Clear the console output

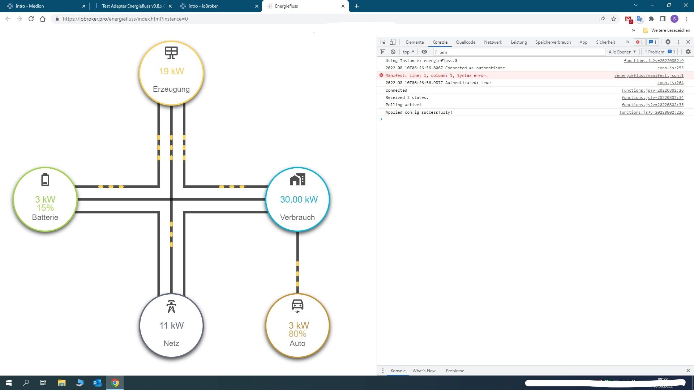pos(393,52)
